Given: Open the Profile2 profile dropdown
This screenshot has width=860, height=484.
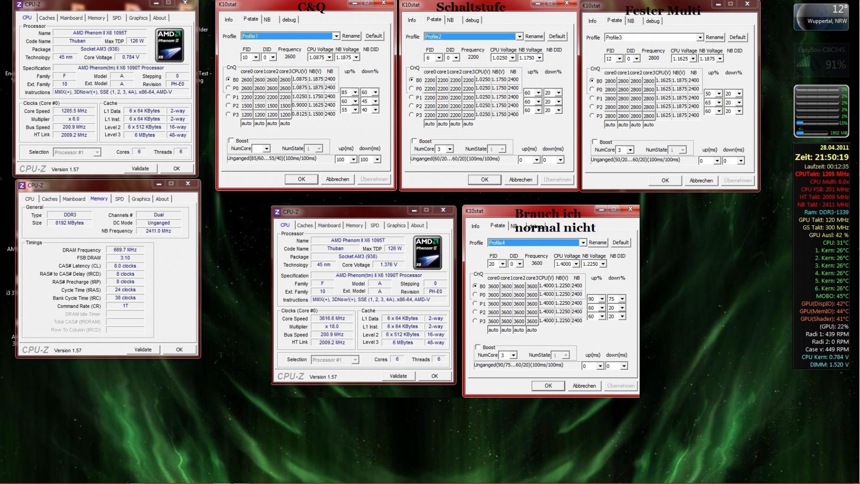Looking at the screenshot, I should (x=519, y=37).
